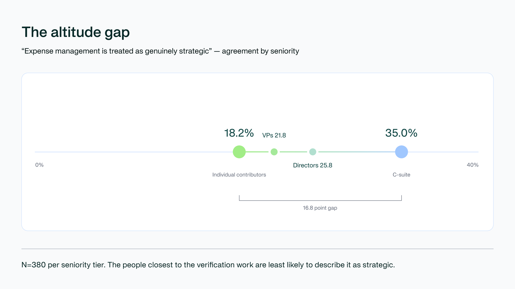This screenshot has width=515, height=289.
Task: Click the 40% axis label
Action: (x=473, y=165)
